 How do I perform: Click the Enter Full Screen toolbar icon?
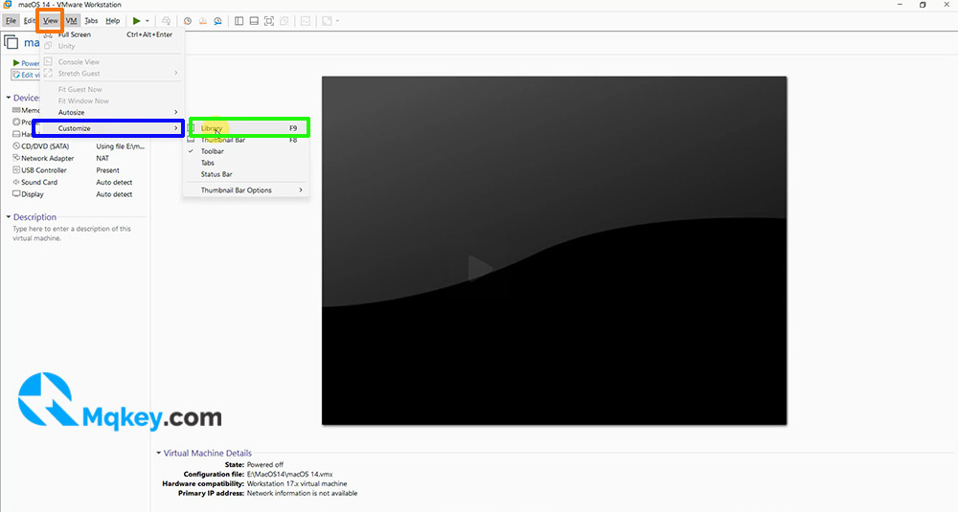[269, 21]
